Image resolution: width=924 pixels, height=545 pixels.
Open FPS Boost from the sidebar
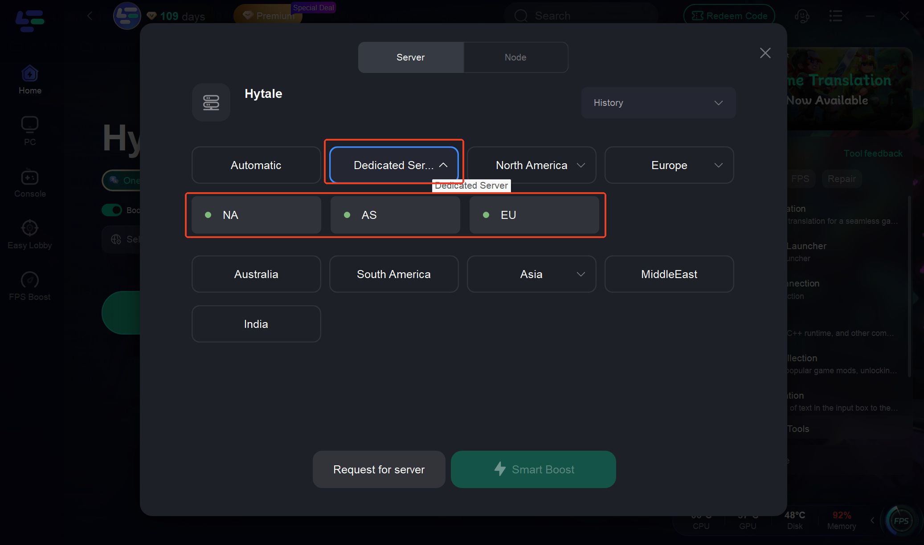pyautogui.click(x=29, y=285)
